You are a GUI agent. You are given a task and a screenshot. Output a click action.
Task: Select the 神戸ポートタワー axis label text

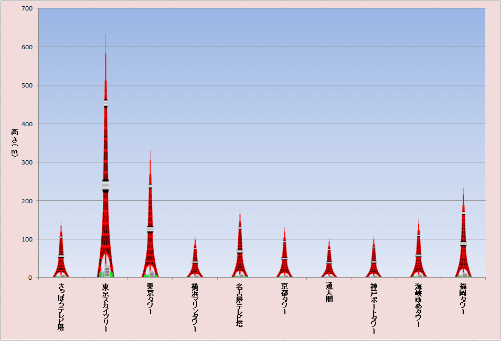click(x=374, y=309)
